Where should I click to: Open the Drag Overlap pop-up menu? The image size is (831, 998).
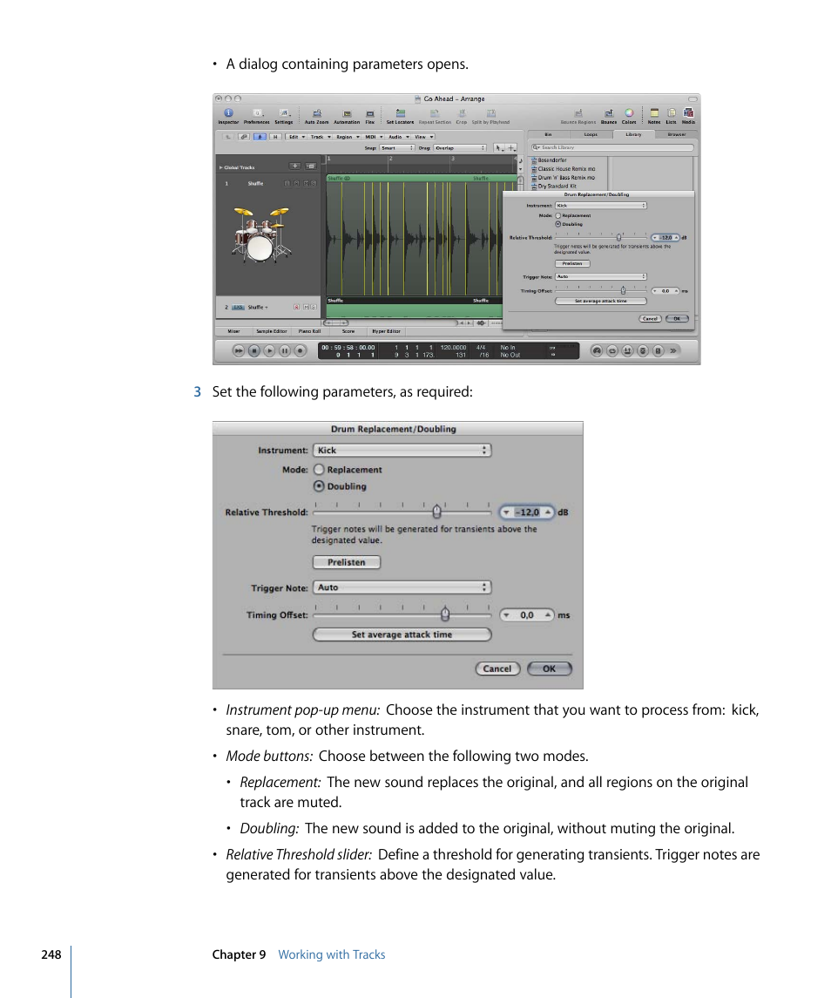(x=460, y=147)
